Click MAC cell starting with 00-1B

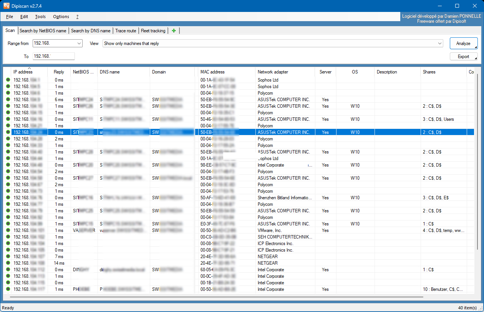218,283
